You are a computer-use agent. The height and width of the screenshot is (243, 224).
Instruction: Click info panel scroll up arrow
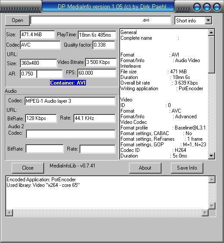211,32
